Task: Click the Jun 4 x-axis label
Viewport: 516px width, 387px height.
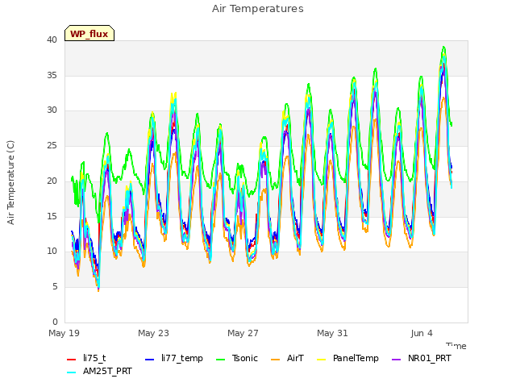Action: point(422,333)
